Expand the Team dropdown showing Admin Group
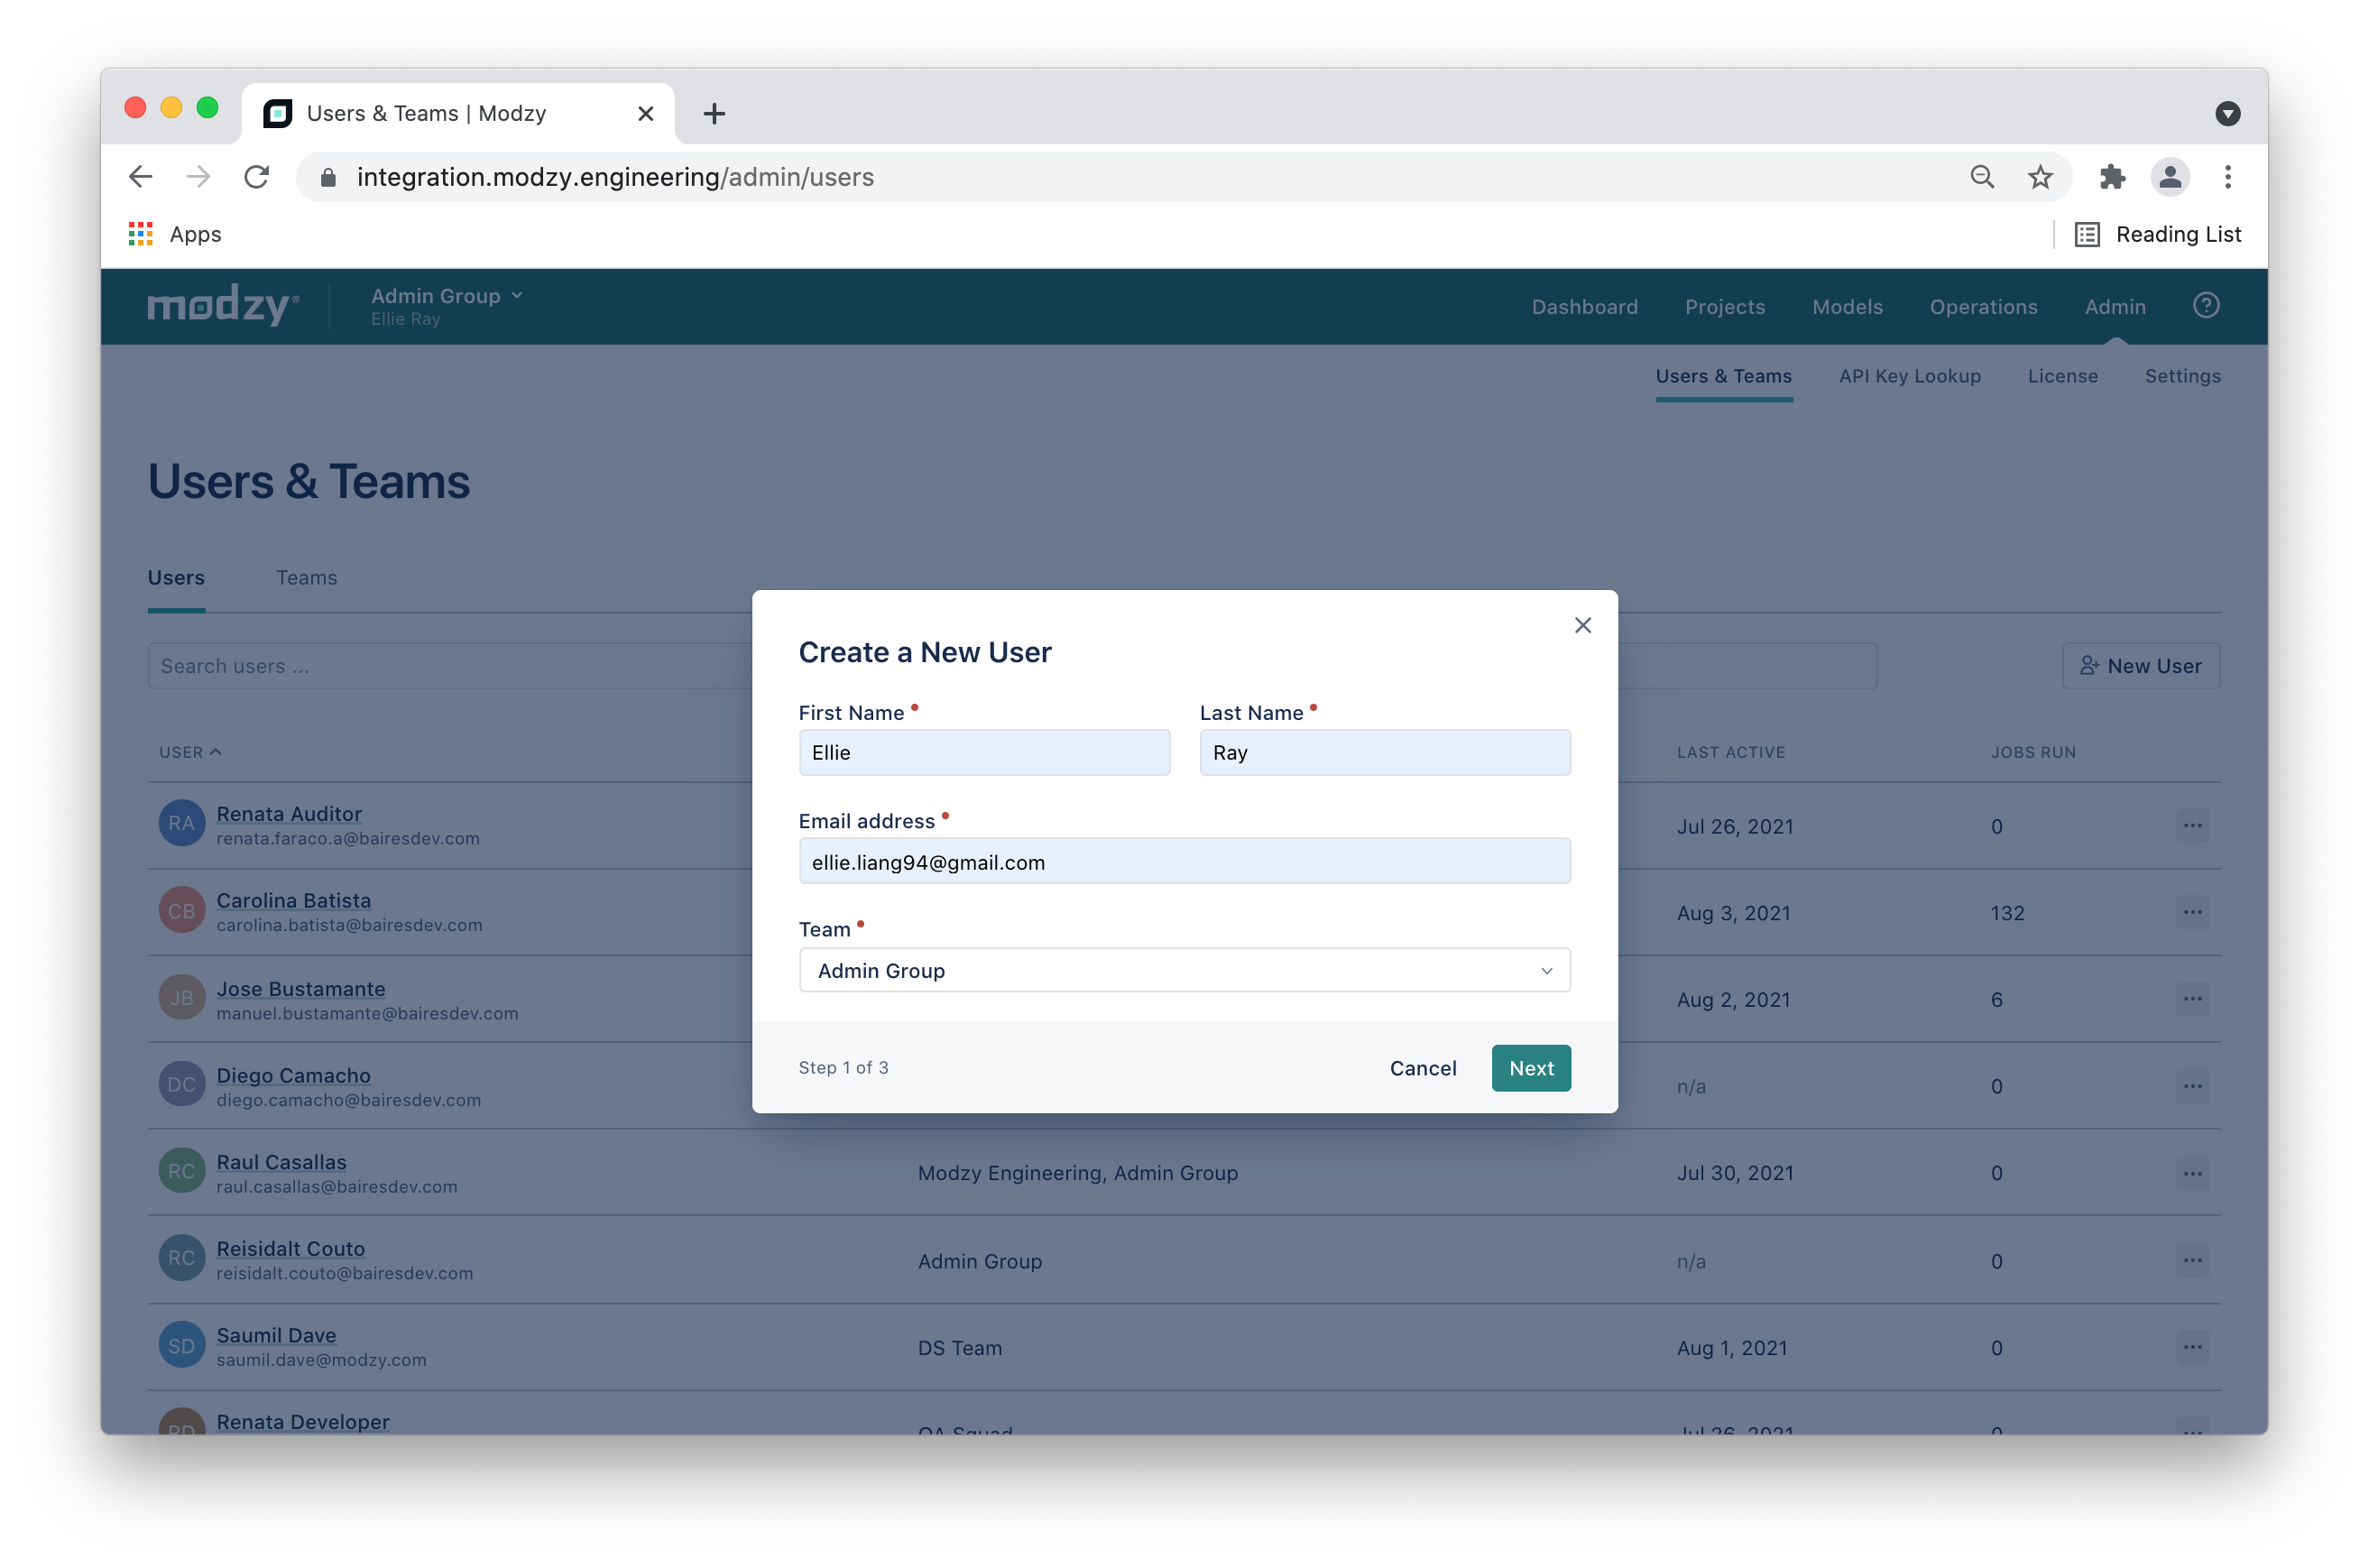 pyautogui.click(x=1184, y=970)
